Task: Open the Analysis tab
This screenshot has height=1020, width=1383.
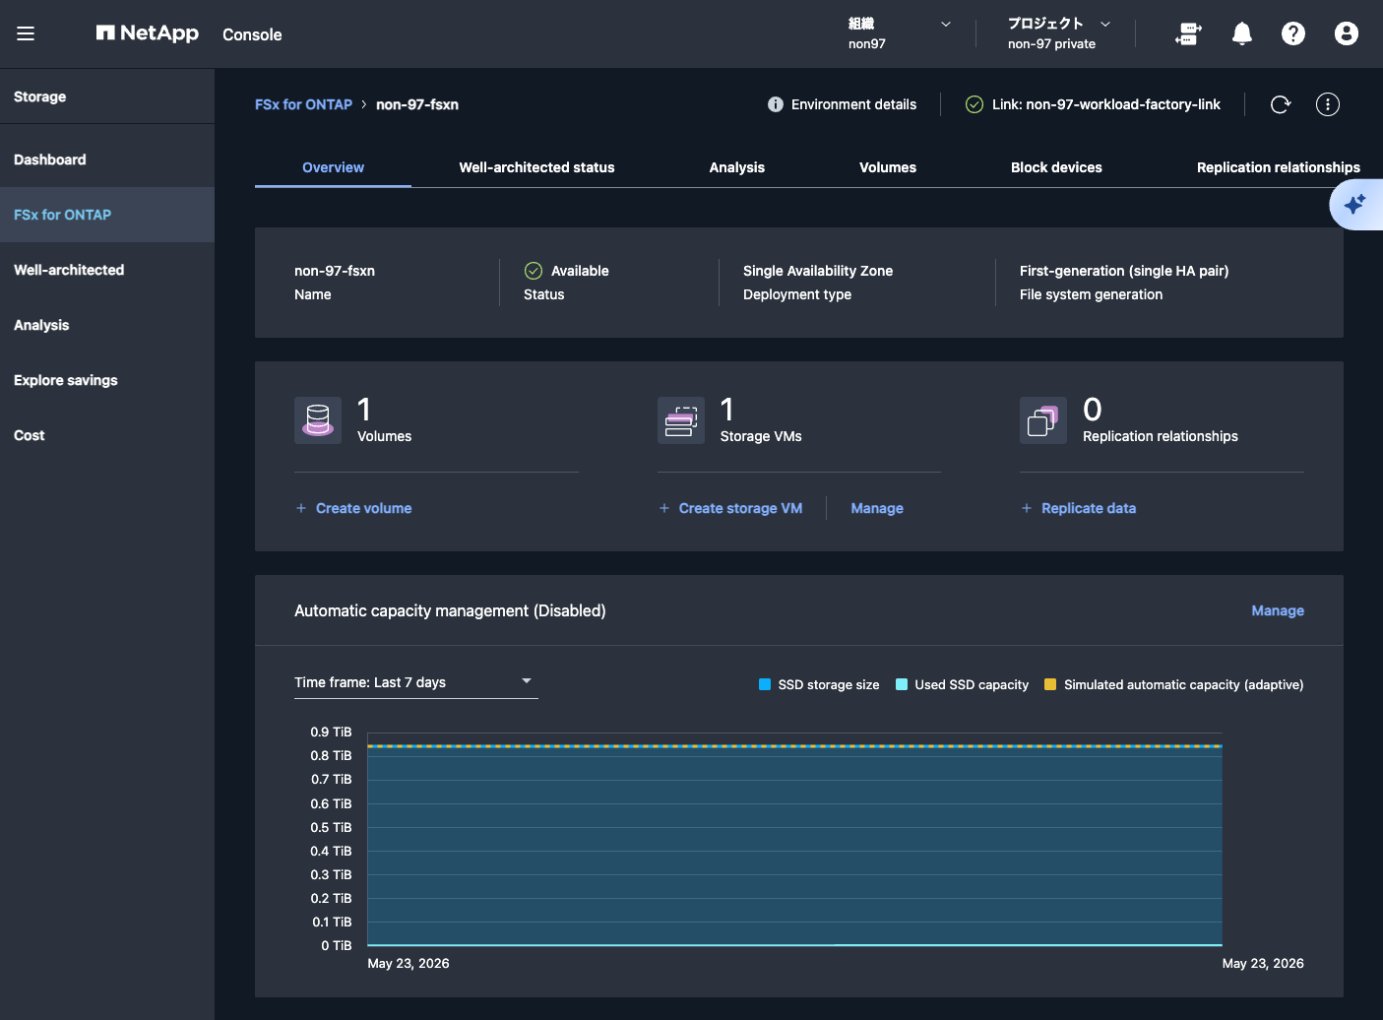Action: [x=737, y=167]
